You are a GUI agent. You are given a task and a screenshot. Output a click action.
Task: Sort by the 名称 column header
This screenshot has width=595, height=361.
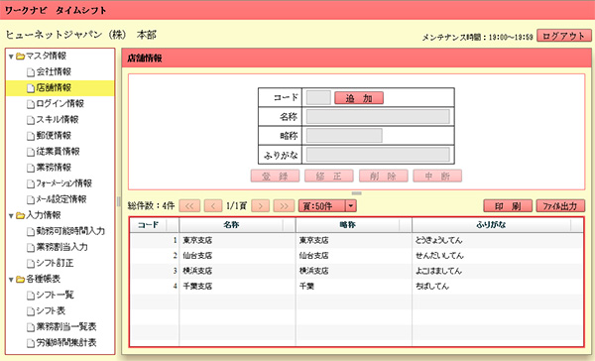pyautogui.click(x=237, y=225)
